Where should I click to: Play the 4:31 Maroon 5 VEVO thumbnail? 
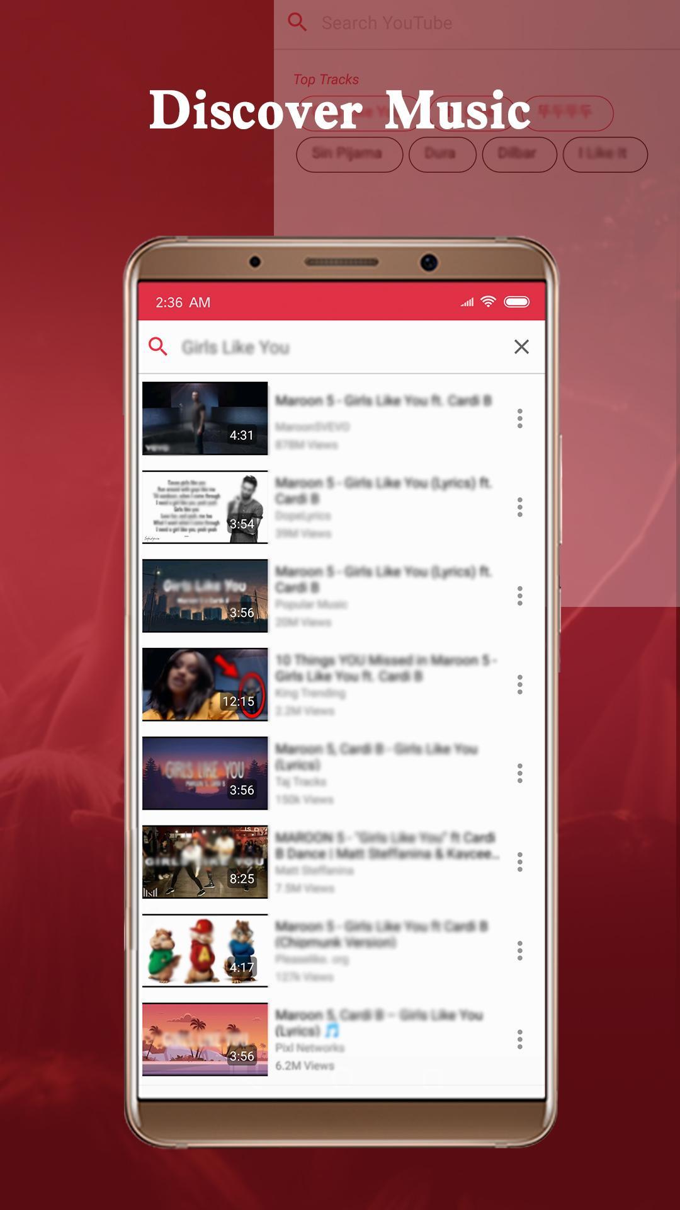coord(205,418)
